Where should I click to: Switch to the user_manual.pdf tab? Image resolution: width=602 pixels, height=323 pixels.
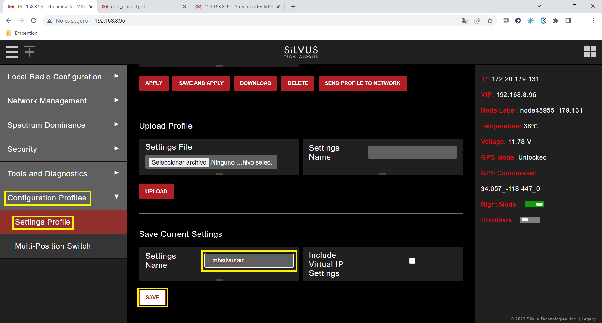(143, 7)
